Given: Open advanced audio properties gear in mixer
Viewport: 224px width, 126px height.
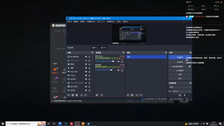Looking at the screenshot, I should [x=97, y=95].
